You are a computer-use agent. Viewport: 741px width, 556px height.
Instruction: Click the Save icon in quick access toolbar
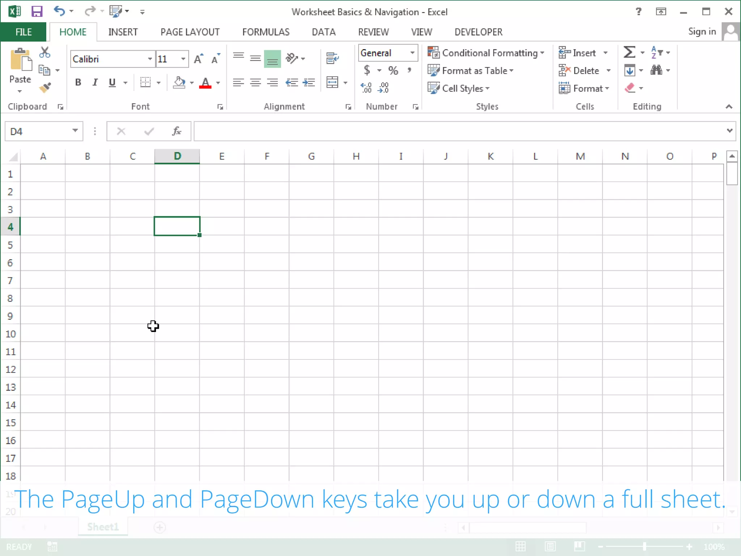(37, 12)
